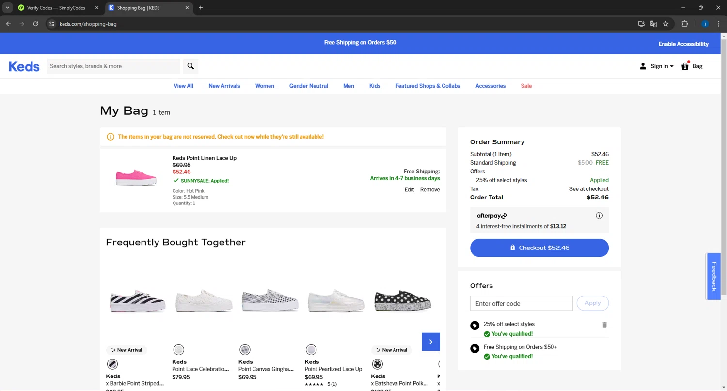Viewport: 727px width, 391px height.
Task: Open x Barbie Point Striped shoe image
Action: (x=137, y=301)
